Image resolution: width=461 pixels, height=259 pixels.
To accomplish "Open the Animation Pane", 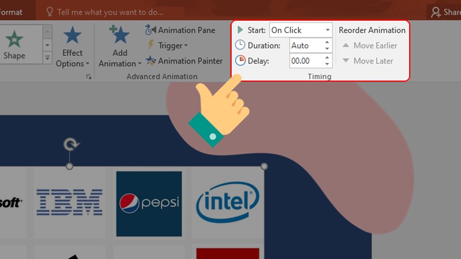I will [180, 31].
